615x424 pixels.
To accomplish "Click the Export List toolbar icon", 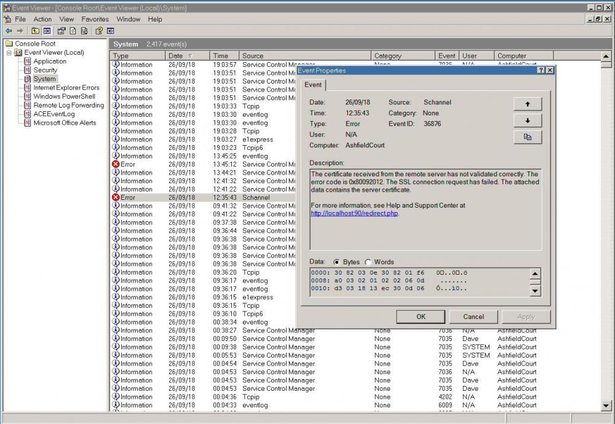I will pos(84,31).
